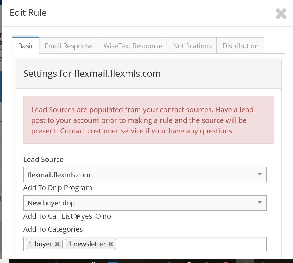Switch to the Email Response tab

[x=68, y=46]
